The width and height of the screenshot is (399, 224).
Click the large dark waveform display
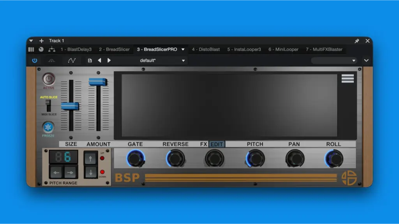click(x=229, y=105)
